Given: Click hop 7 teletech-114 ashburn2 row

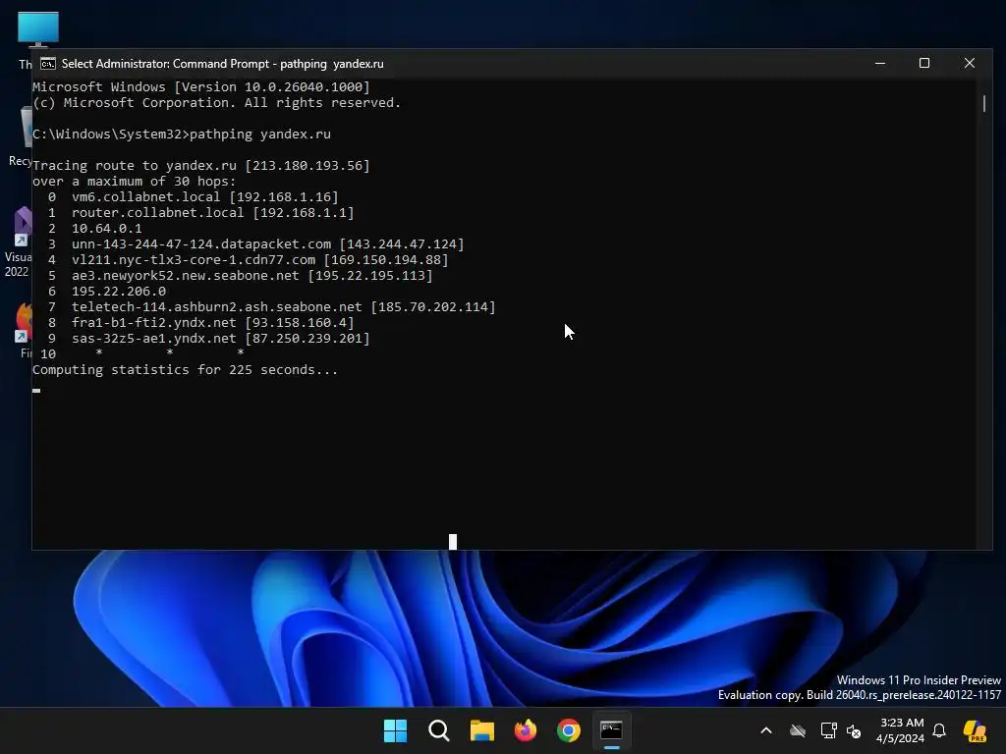Looking at the screenshot, I should coord(271,306).
